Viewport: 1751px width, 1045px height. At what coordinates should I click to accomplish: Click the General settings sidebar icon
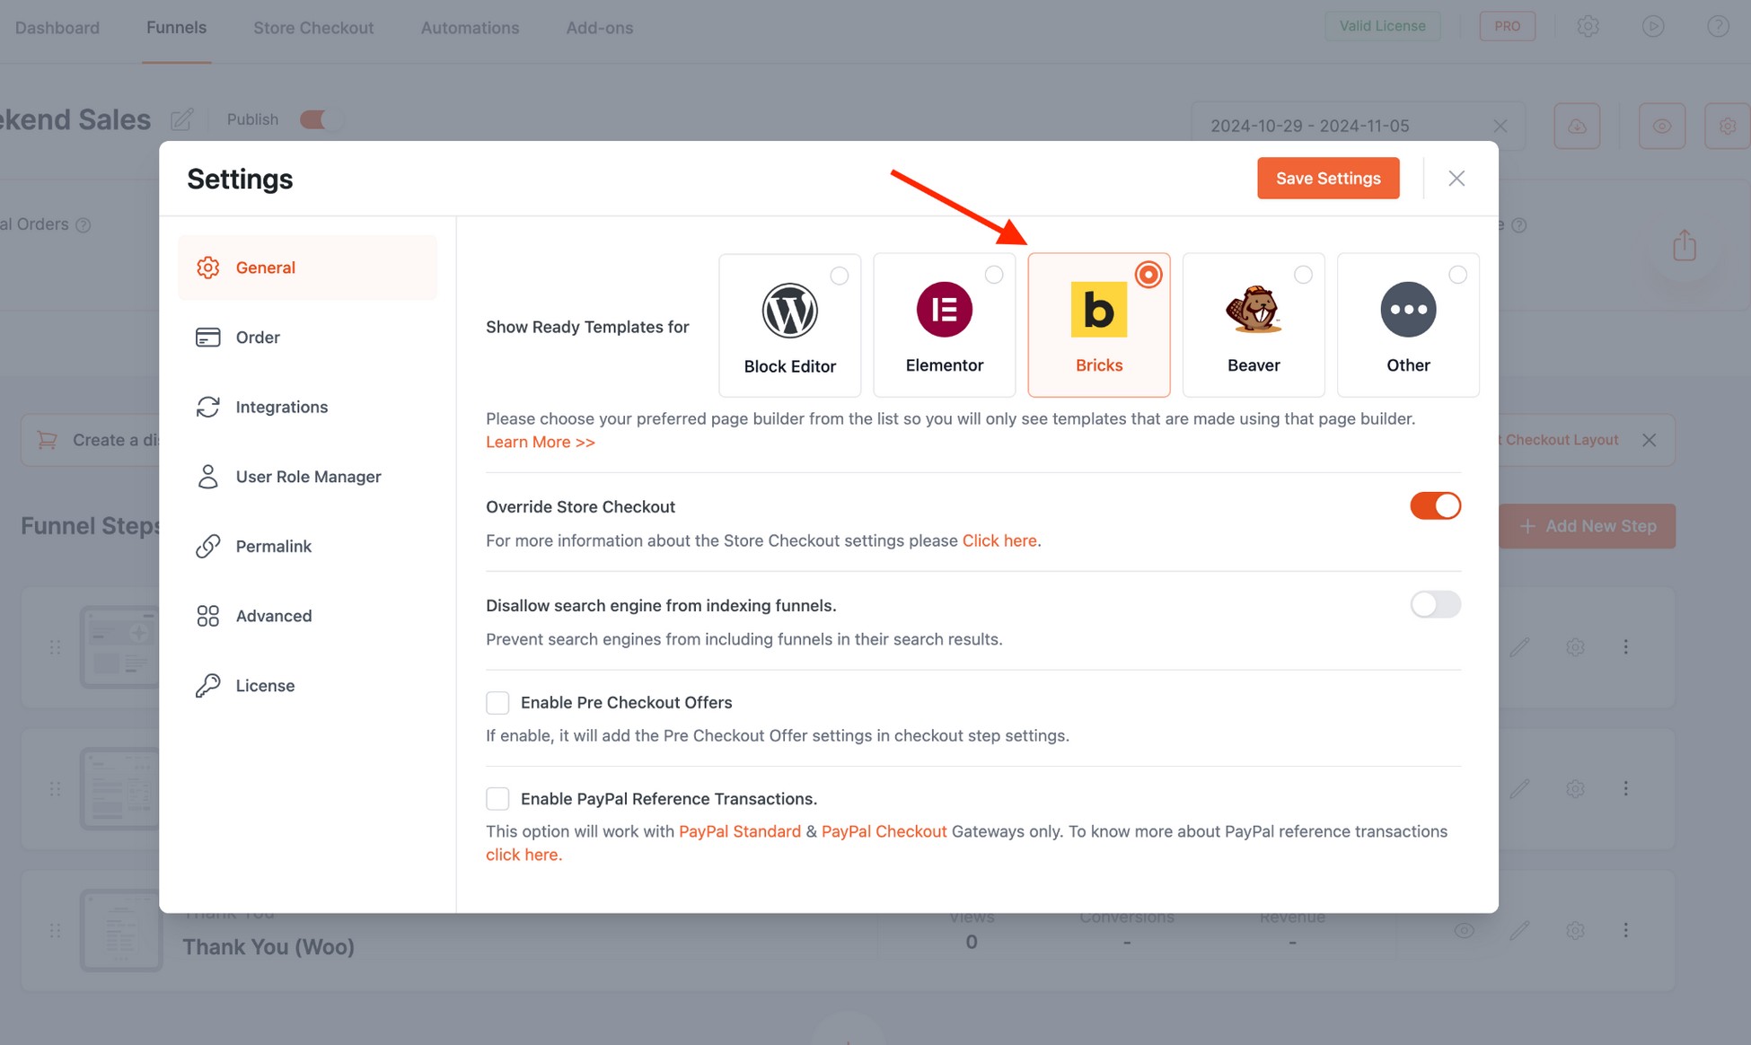point(207,265)
